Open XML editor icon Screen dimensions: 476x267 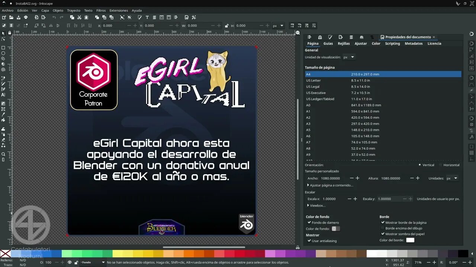pyautogui.click(x=161, y=17)
